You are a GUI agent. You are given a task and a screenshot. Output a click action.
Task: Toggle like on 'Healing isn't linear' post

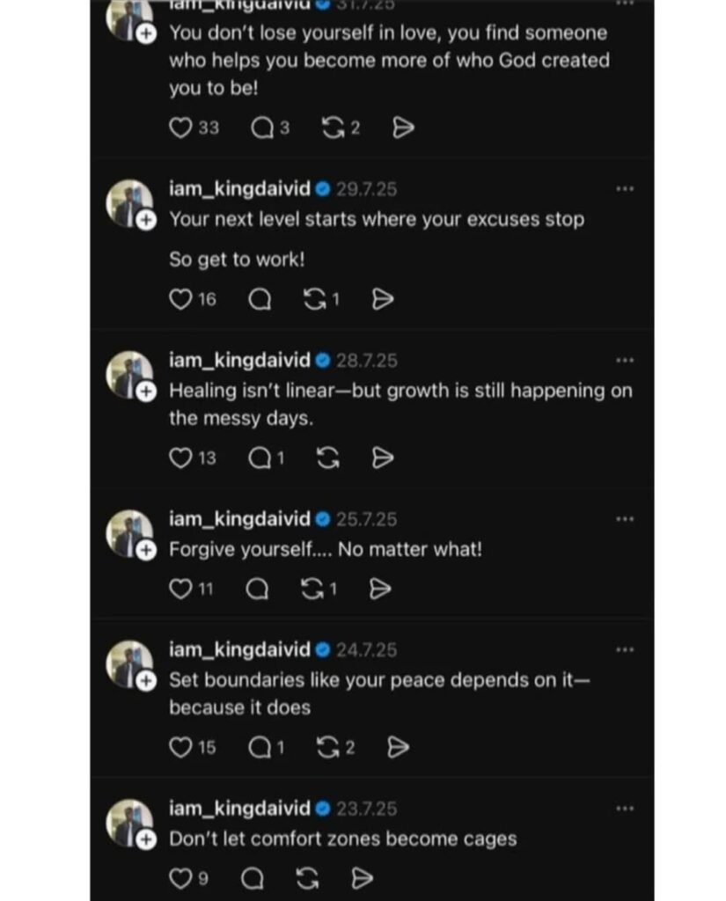tap(180, 458)
